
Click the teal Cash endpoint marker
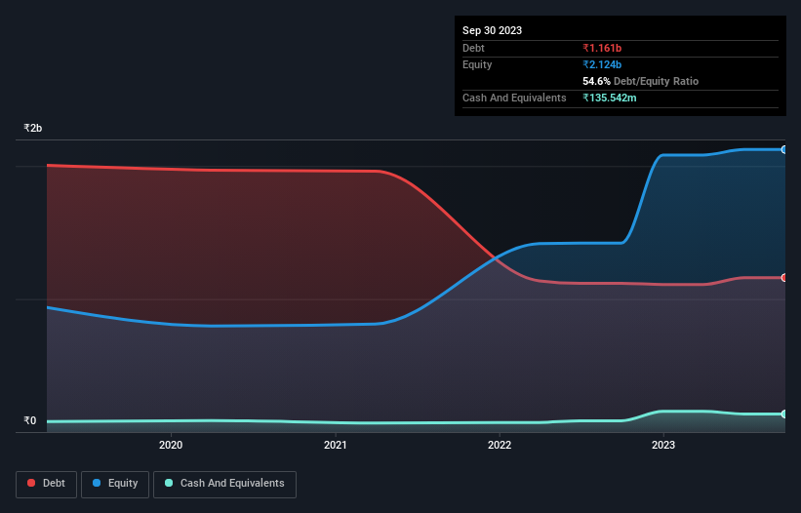tap(784, 414)
